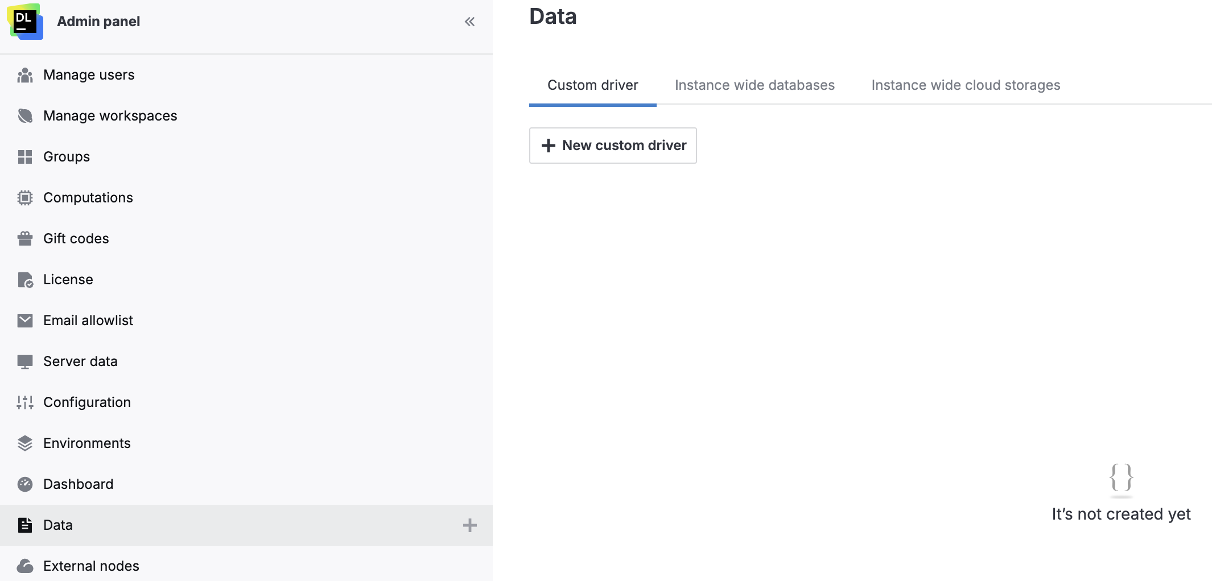Select the Email allowlist envelope icon
The image size is (1212, 581).
[x=25, y=320]
